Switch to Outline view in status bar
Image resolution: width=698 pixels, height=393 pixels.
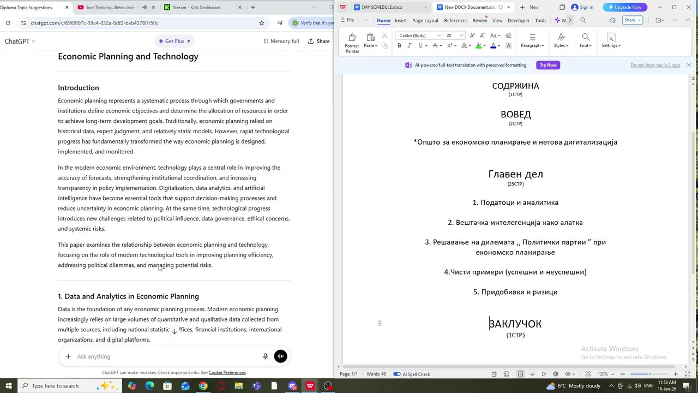(532, 374)
